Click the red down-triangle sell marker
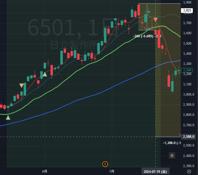This screenshot has height=175, width=198. point(155,19)
